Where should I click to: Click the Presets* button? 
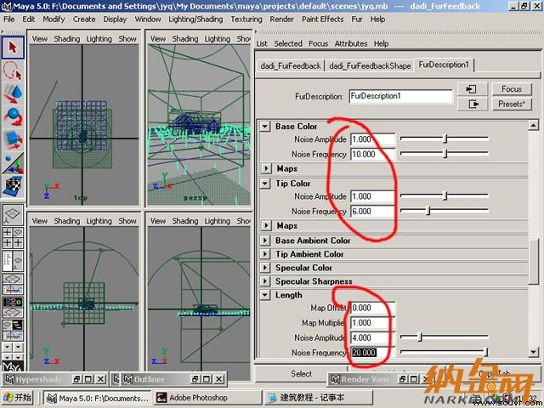point(512,104)
